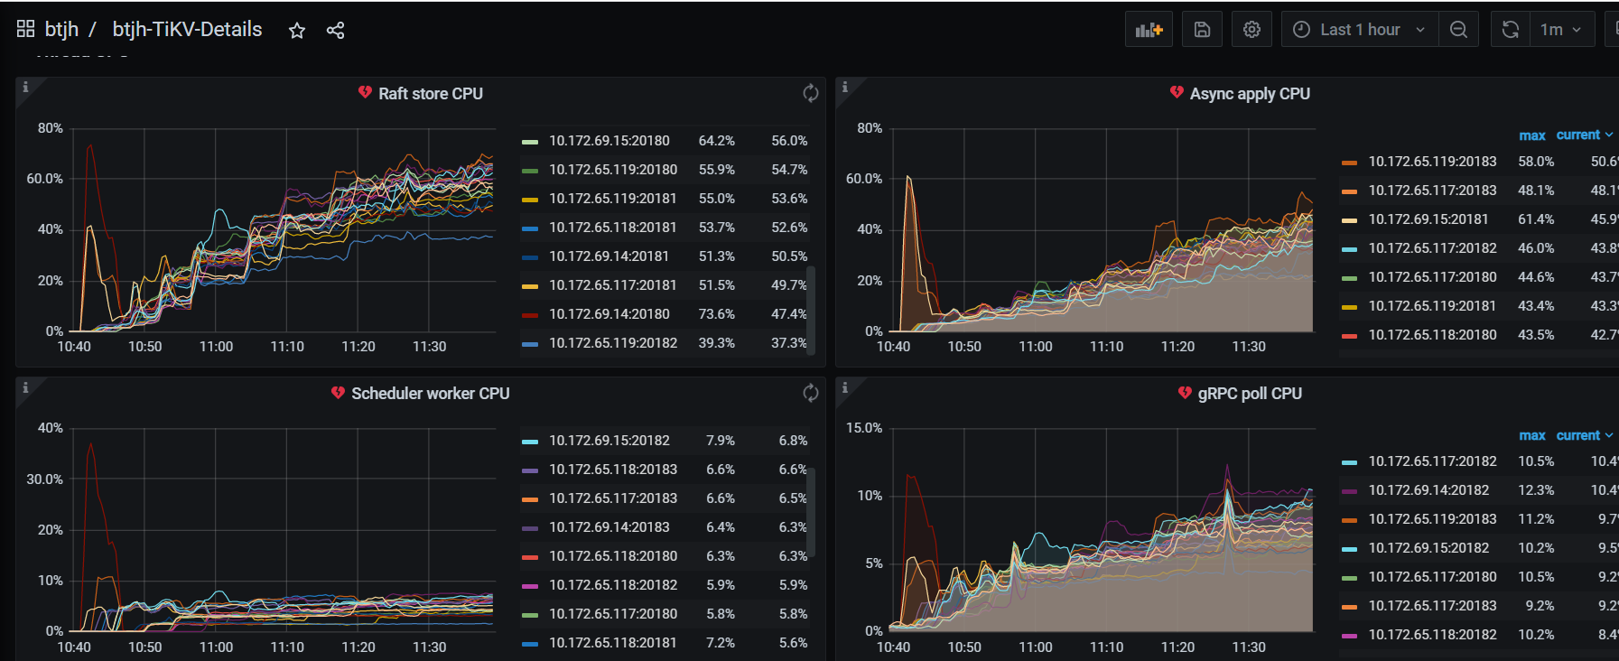Star the btjh-TiKV-Details dashboard
1619x661 pixels.
coord(296,31)
